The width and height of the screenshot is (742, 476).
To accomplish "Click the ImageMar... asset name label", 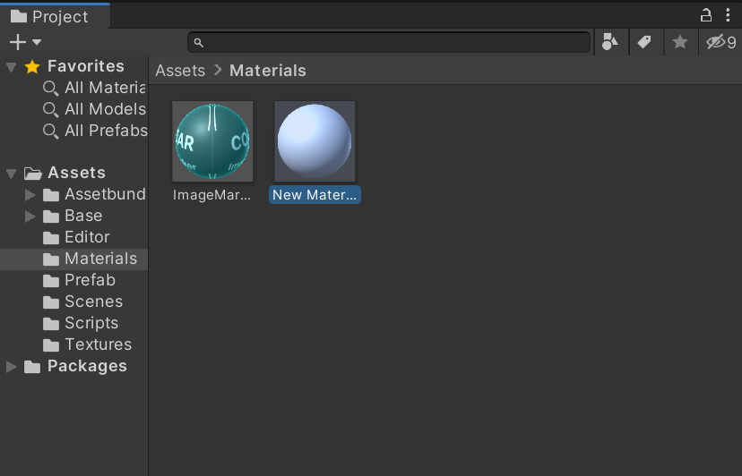I will 212,195.
